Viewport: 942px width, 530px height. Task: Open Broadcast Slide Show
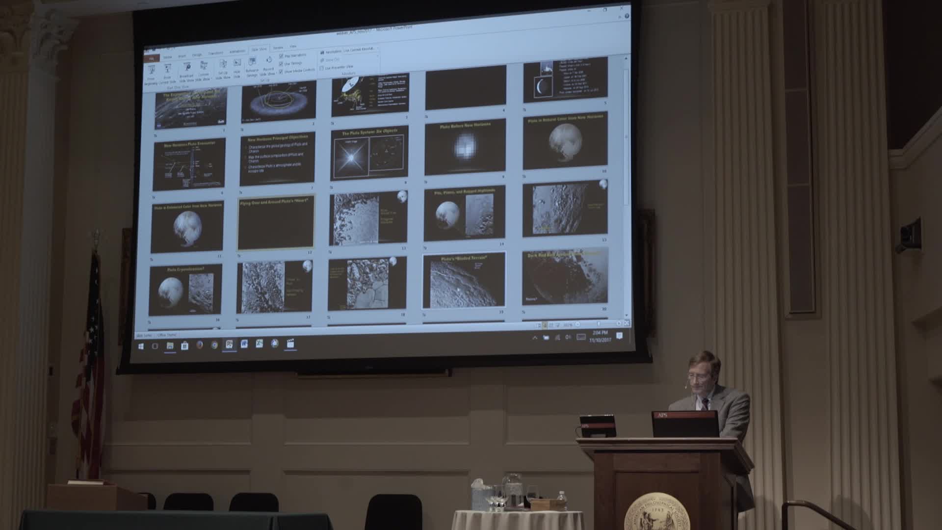(x=187, y=73)
